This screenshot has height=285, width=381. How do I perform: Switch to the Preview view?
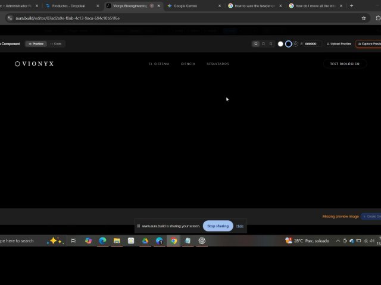click(36, 43)
